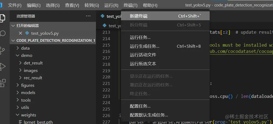Choose 新建终端 from terminal menu
The width and height of the screenshot is (273, 124).
165,16
